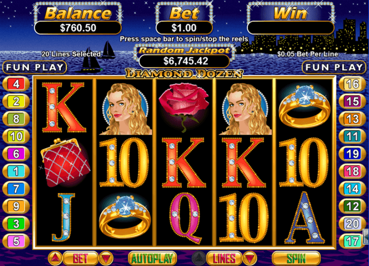Click the BET button label

click(80, 258)
